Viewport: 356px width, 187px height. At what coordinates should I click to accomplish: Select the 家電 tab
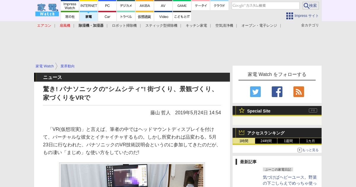89,16
